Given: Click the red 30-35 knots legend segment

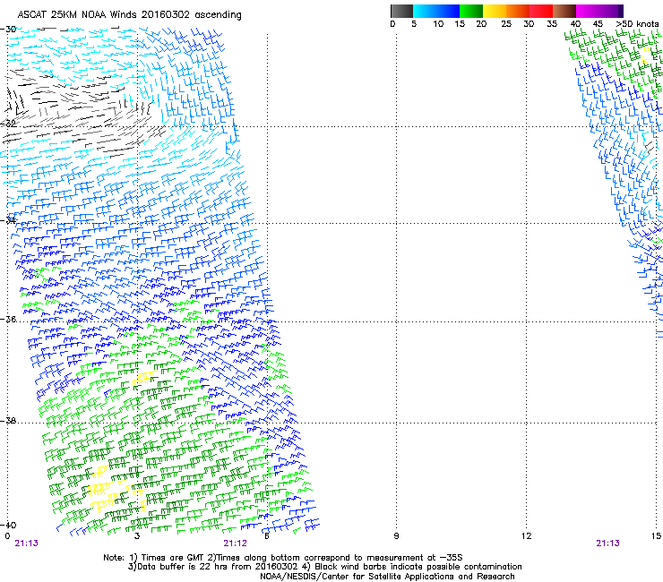Looking at the screenshot, I should pyautogui.click(x=541, y=11).
